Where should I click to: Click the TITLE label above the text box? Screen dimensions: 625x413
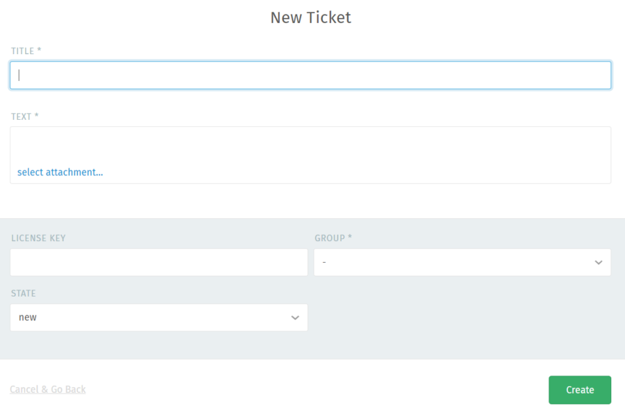[x=26, y=51]
